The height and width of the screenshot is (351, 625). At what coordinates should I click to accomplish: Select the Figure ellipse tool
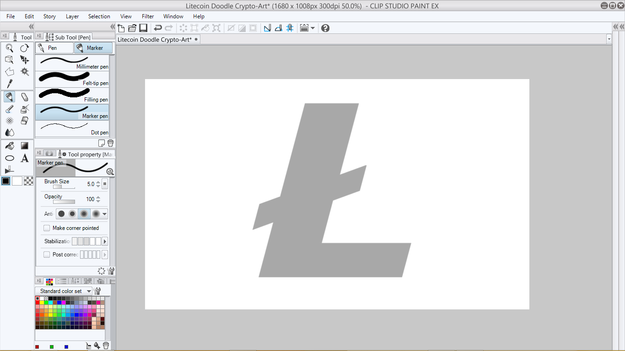pos(10,158)
